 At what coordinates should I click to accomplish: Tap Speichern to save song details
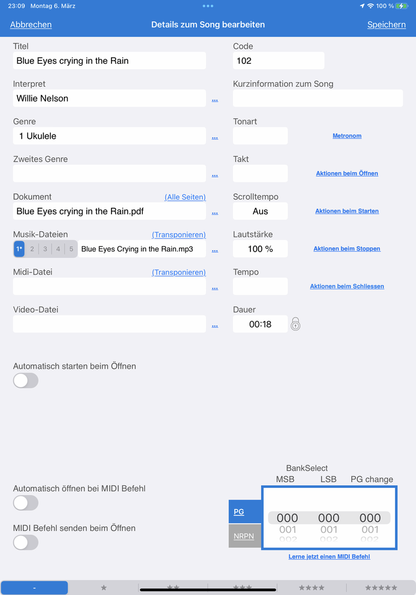pos(386,25)
